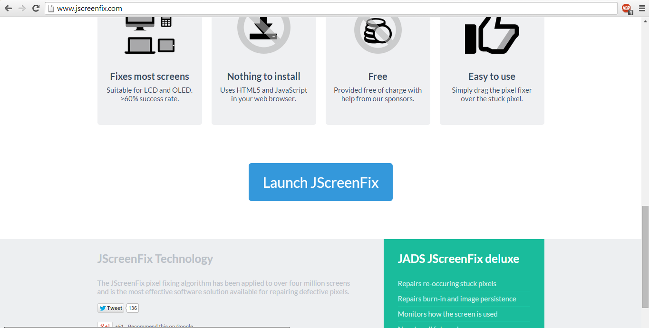649x328 pixels.
Task: Click the page icon in the address bar
Action: tap(51, 9)
